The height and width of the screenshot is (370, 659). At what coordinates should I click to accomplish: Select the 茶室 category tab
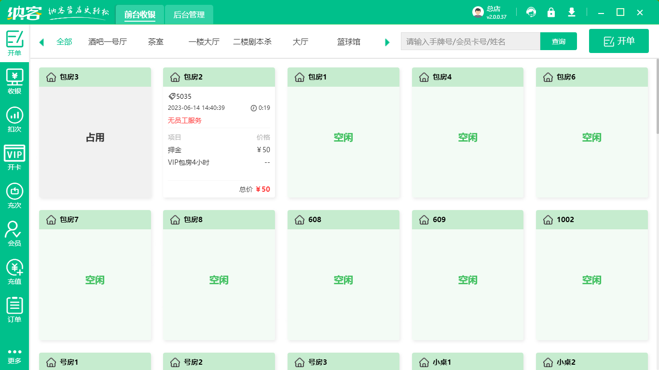click(x=155, y=42)
